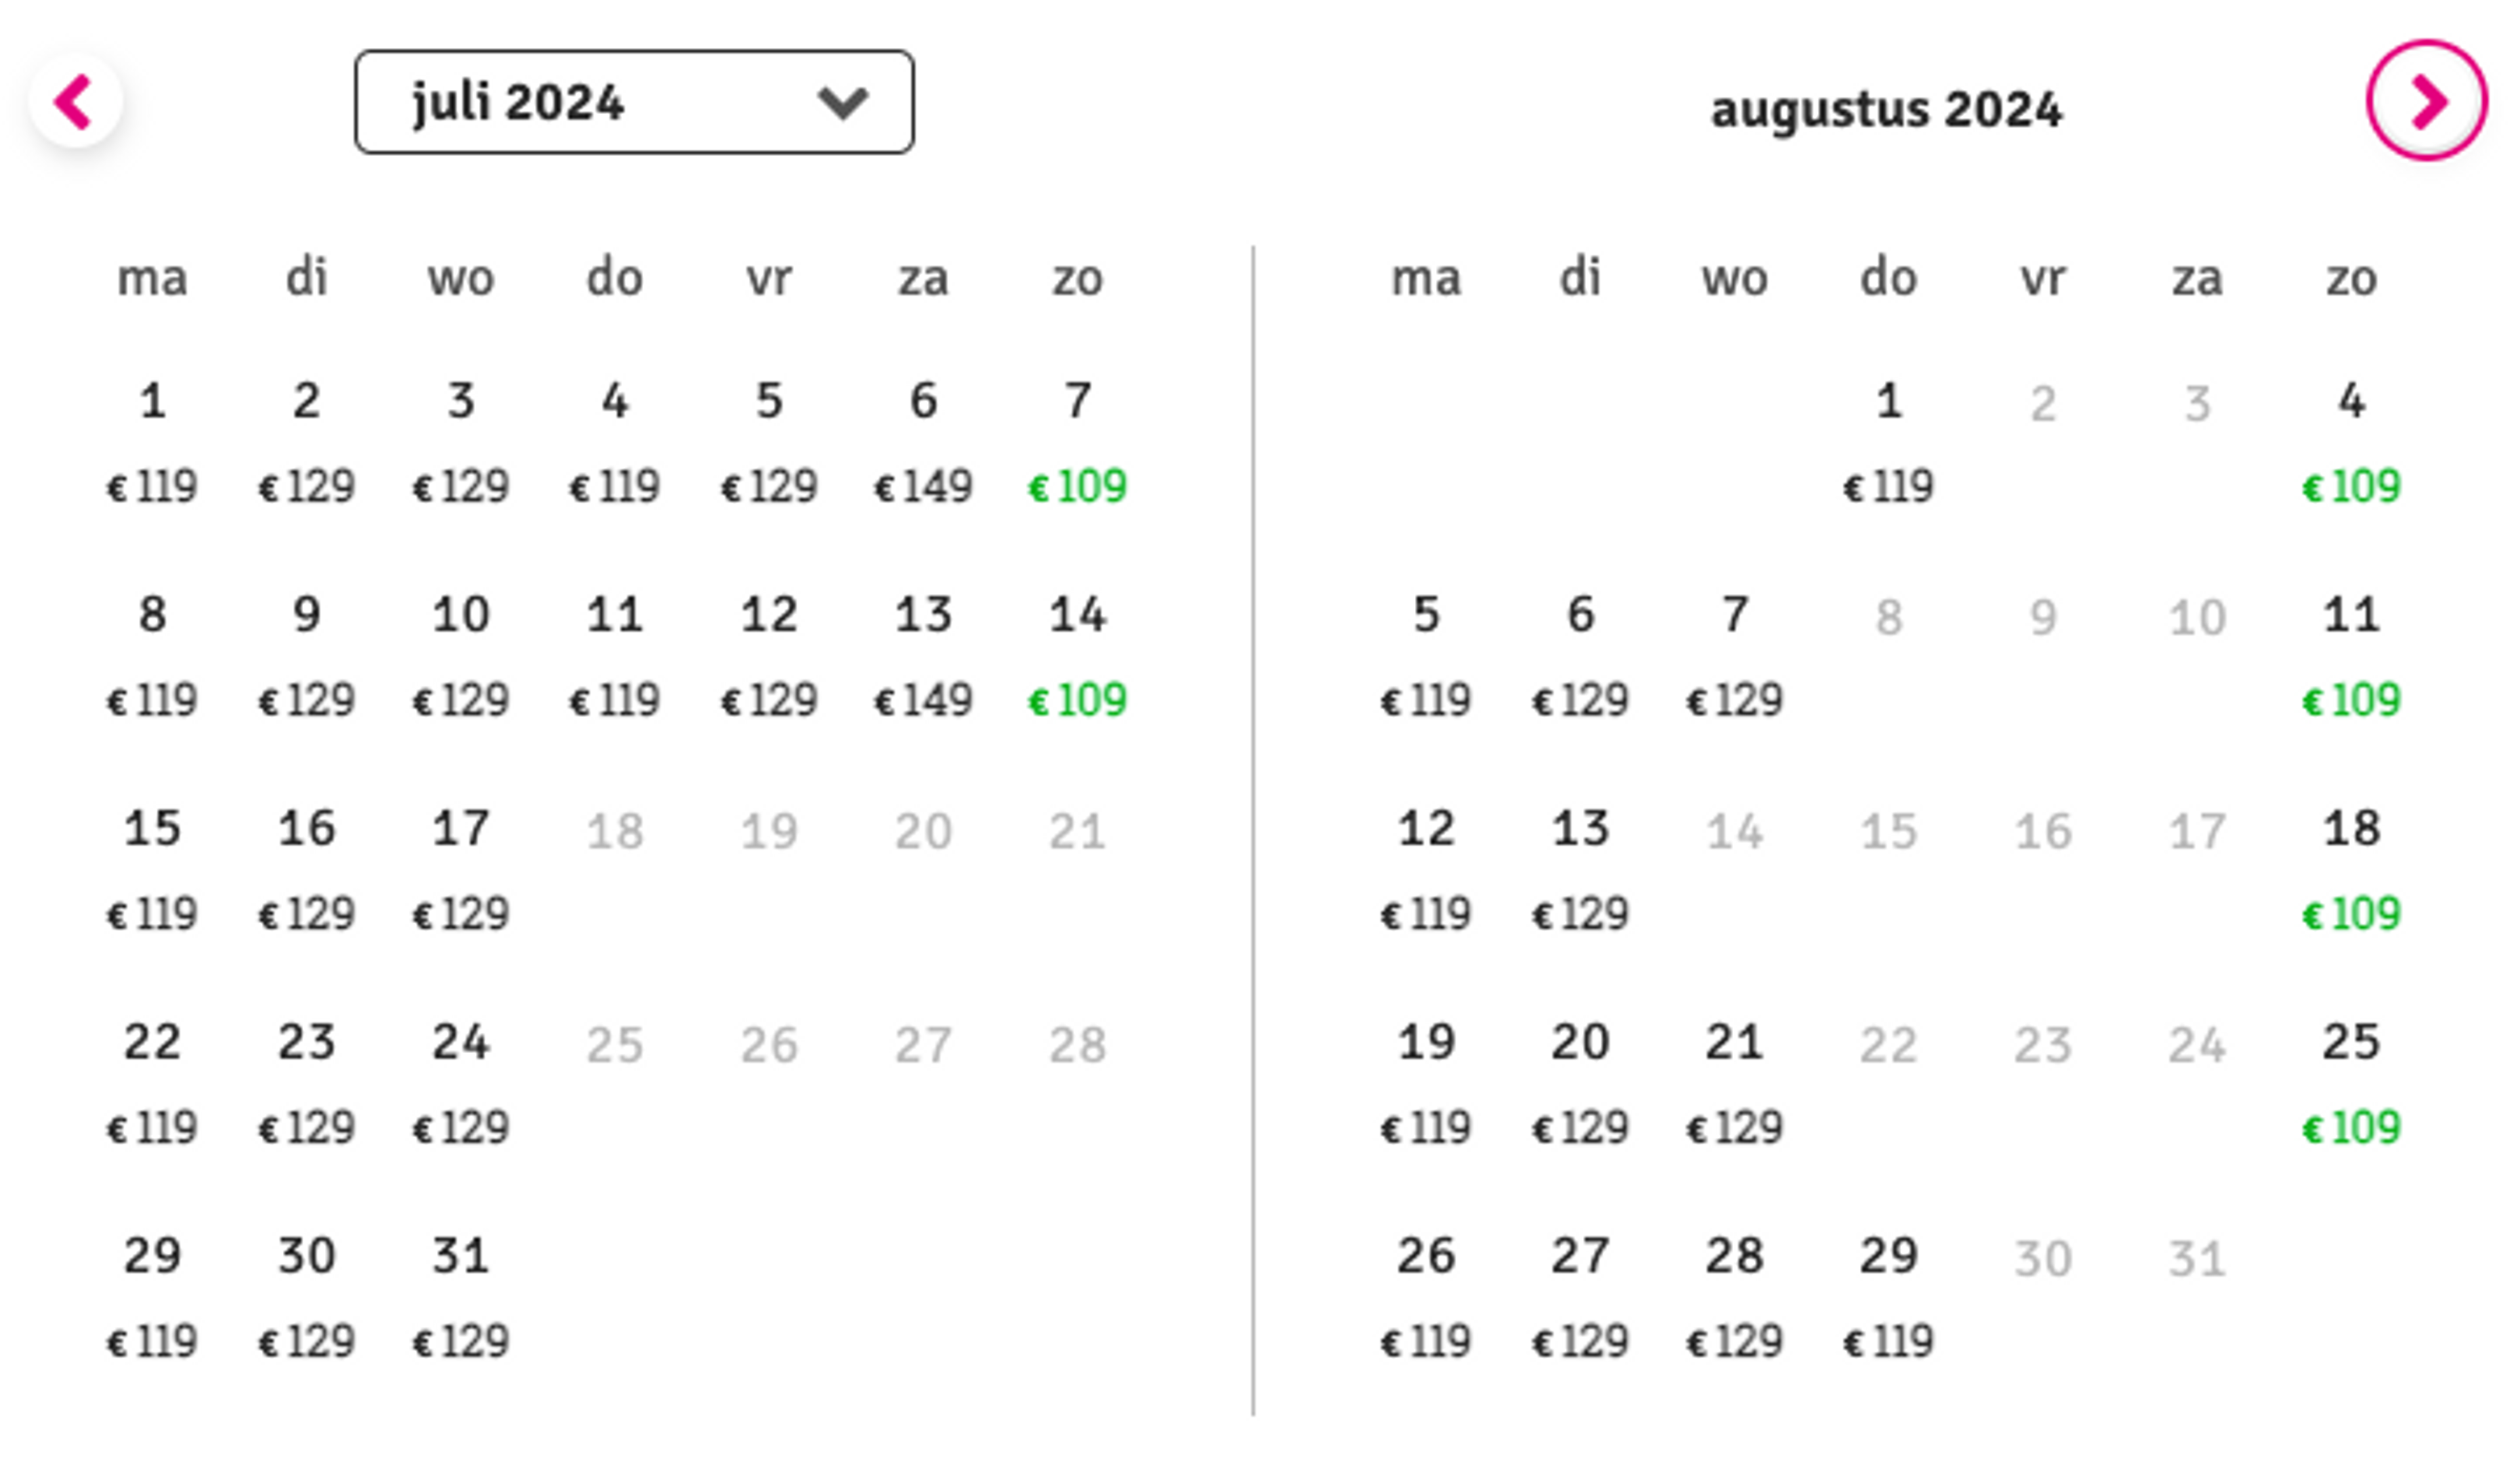2520x1458 pixels.
Task: Pick August 26 for €119
Action: [x=1426, y=1299]
